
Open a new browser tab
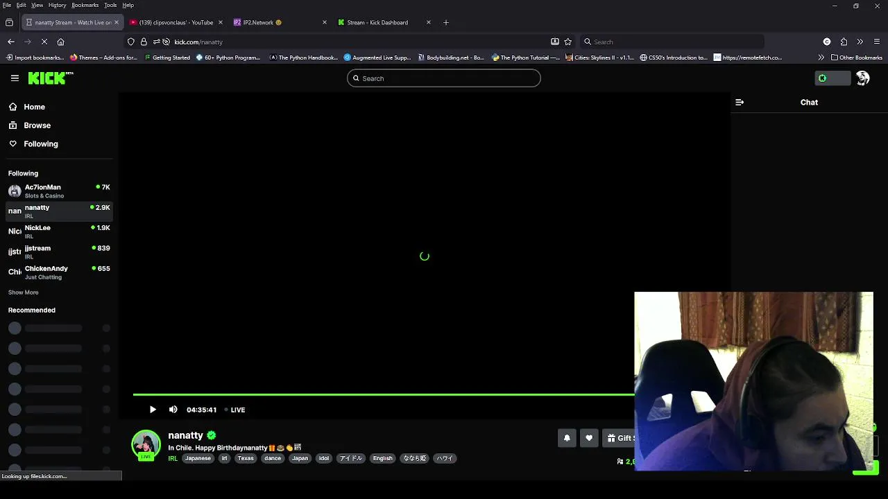click(x=445, y=22)
